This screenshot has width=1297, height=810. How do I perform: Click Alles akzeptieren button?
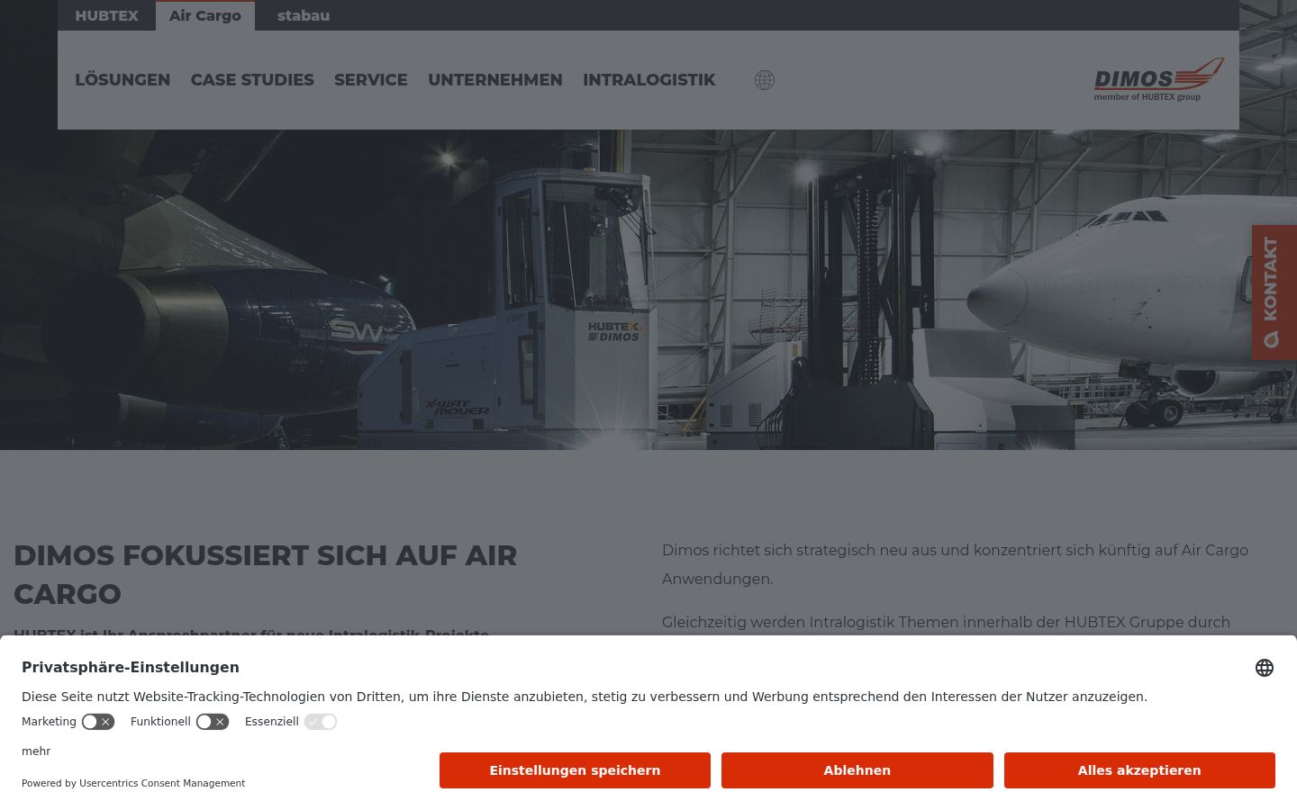(x=1139, y=770)
